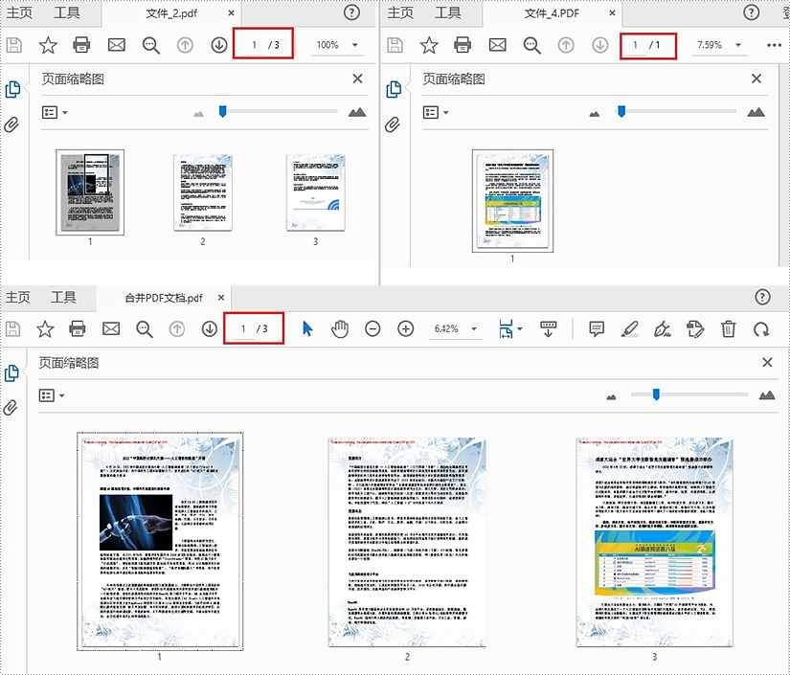
Task: Click page number field in 文件_2.pdf toolbar
Action: [255, 45]
